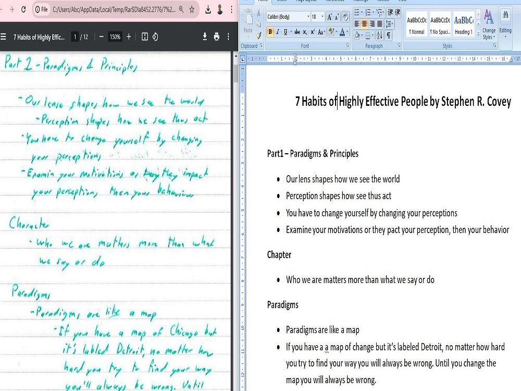Click the Chrome address bar URL
Image resolution: width=521 pixels, height=391 pixels.
click(x=114, y=9)
